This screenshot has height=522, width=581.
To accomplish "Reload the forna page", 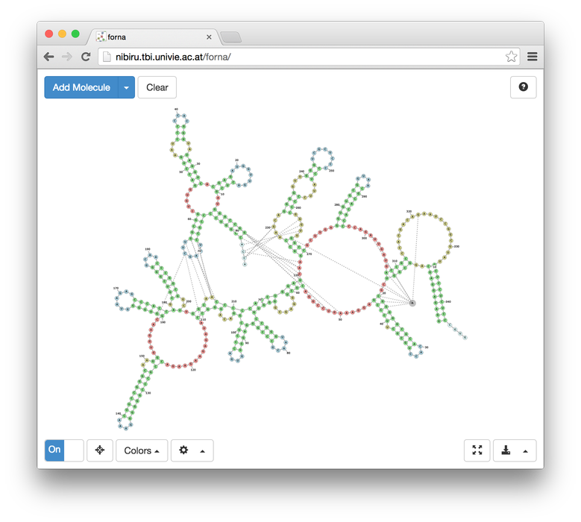I will (x=86, y=57).
